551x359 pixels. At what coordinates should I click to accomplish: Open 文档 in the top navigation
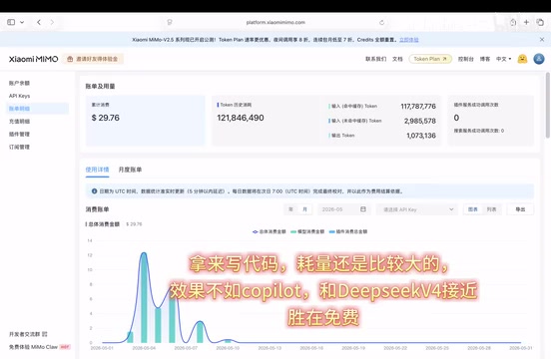click(397, 59)
